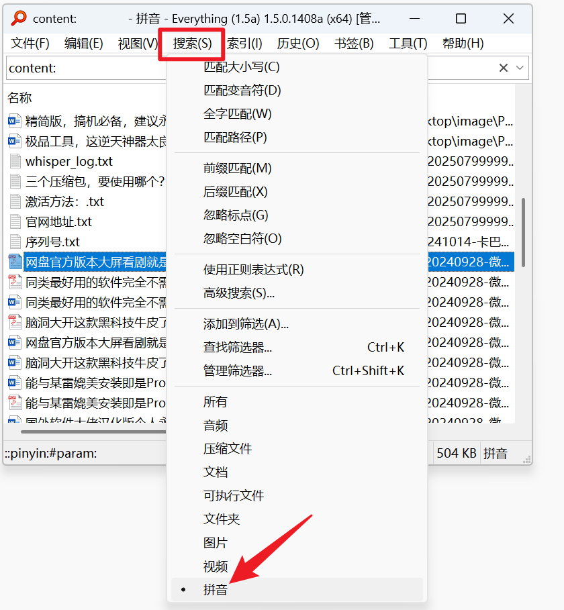Click the PDF icon beside 脑洞大开这款黑科技牛皮了
564x610 pixels.
(15, 321)
